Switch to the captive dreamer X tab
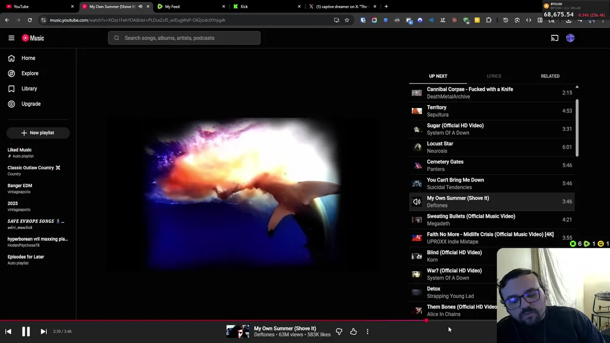Viewport: 610px width, 343px height. coord(342,7)
